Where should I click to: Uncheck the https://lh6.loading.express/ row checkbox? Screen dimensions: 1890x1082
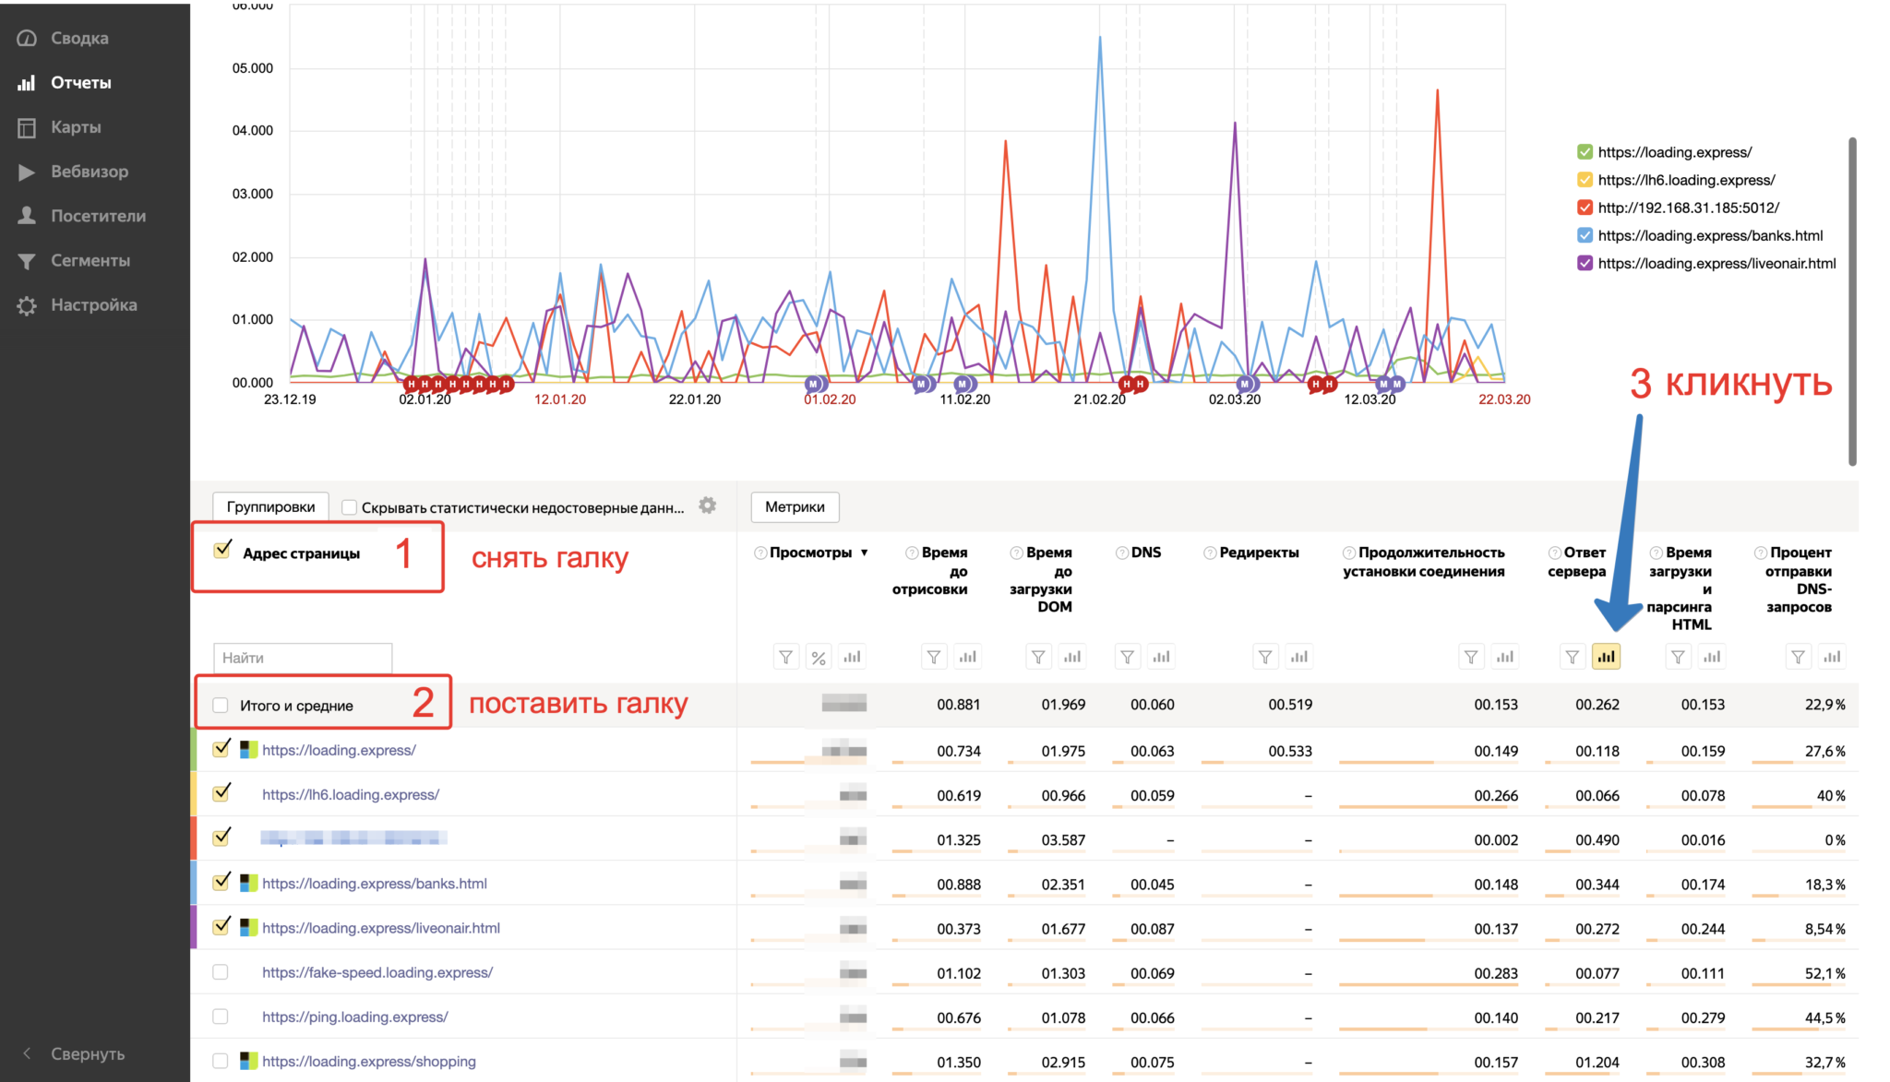coord(221,792)
